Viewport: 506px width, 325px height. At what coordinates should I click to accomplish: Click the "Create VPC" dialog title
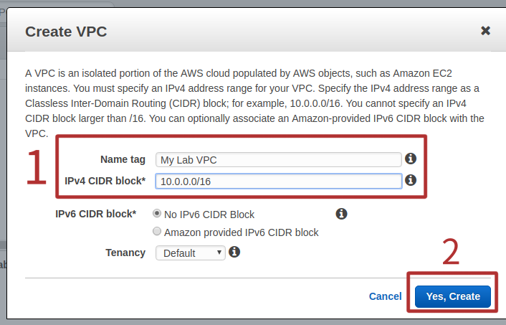(x=66, y=32)
